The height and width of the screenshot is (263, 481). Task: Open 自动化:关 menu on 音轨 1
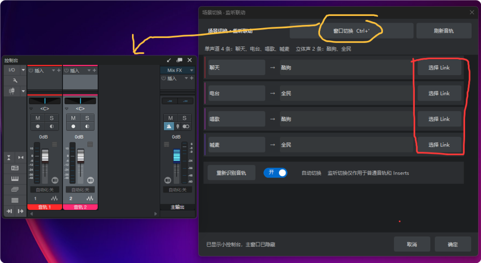pos(45,190)
